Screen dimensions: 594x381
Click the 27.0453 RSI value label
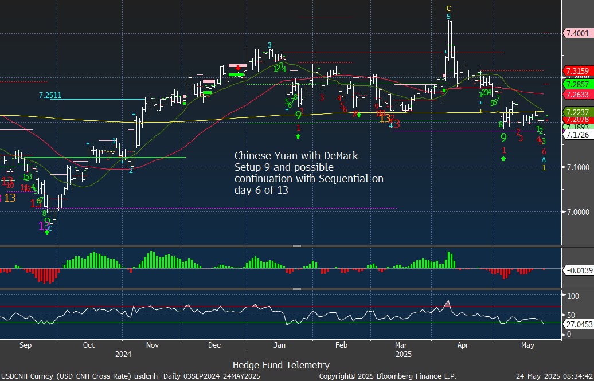coord(578,324)
